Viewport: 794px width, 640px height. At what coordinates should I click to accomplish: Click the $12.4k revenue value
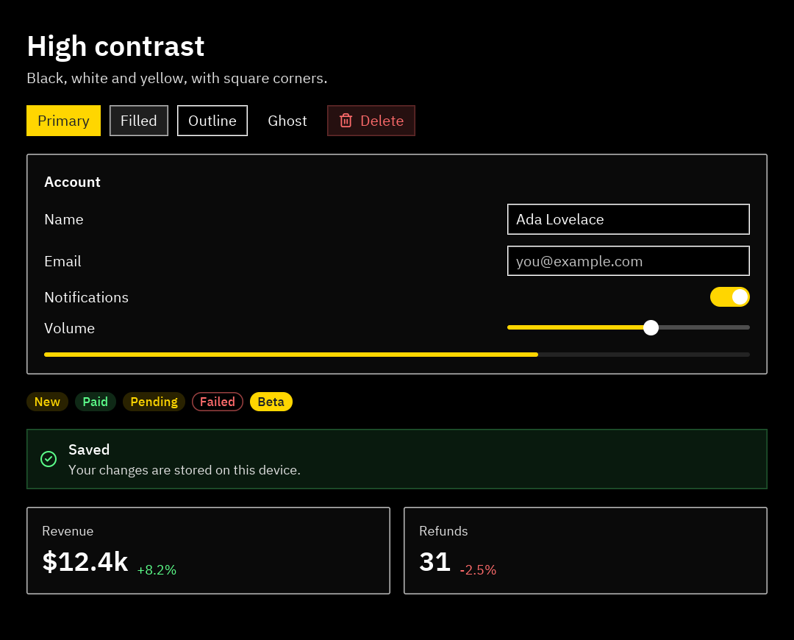point(85,562)
